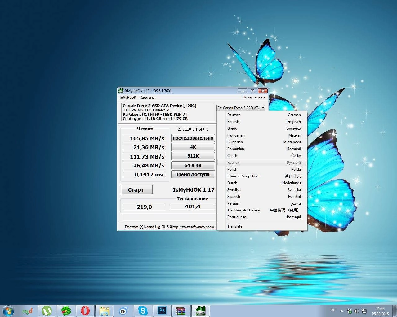Open the Система menu
397x317 pixels.
pyautogui.click(x=148, y=97)
